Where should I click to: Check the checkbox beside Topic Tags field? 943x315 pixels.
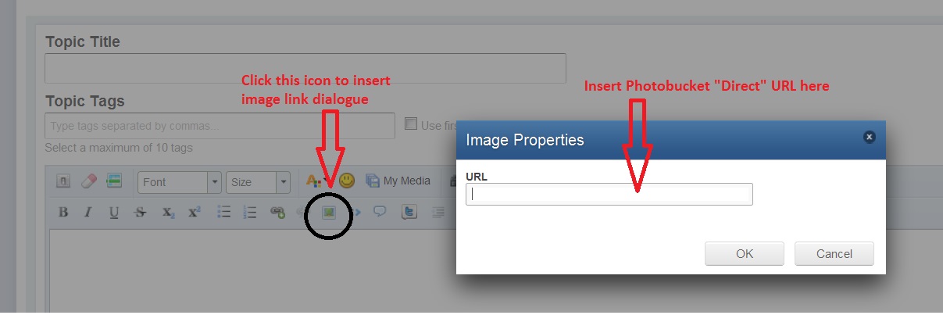point(411,123)
